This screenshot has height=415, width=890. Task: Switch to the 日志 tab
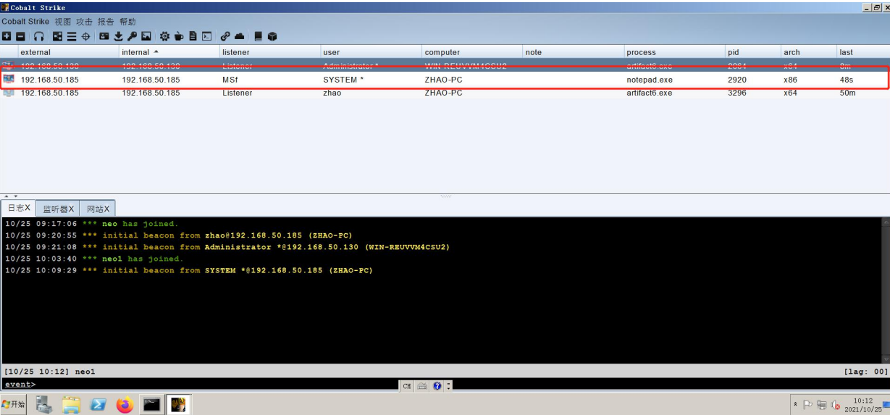click(18, 208)
